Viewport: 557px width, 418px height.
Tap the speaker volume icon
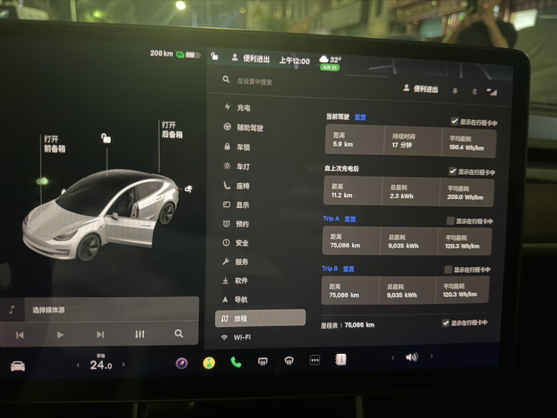411,357
